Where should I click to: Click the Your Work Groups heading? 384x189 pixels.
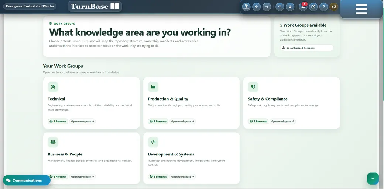click(63, 66)
